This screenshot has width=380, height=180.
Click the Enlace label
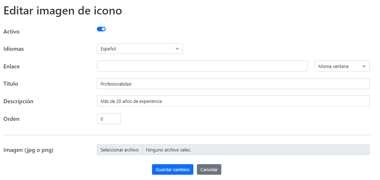12,67
